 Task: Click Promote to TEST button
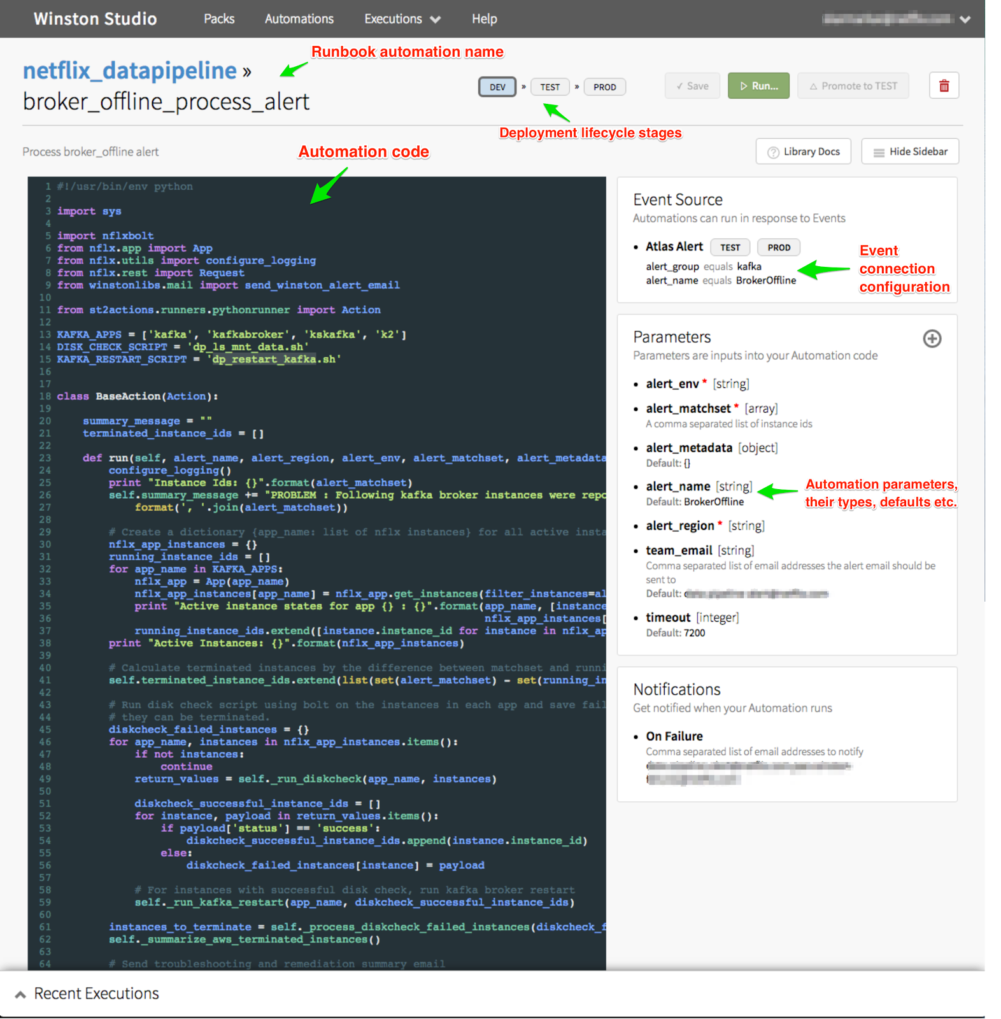pos(853,86)
